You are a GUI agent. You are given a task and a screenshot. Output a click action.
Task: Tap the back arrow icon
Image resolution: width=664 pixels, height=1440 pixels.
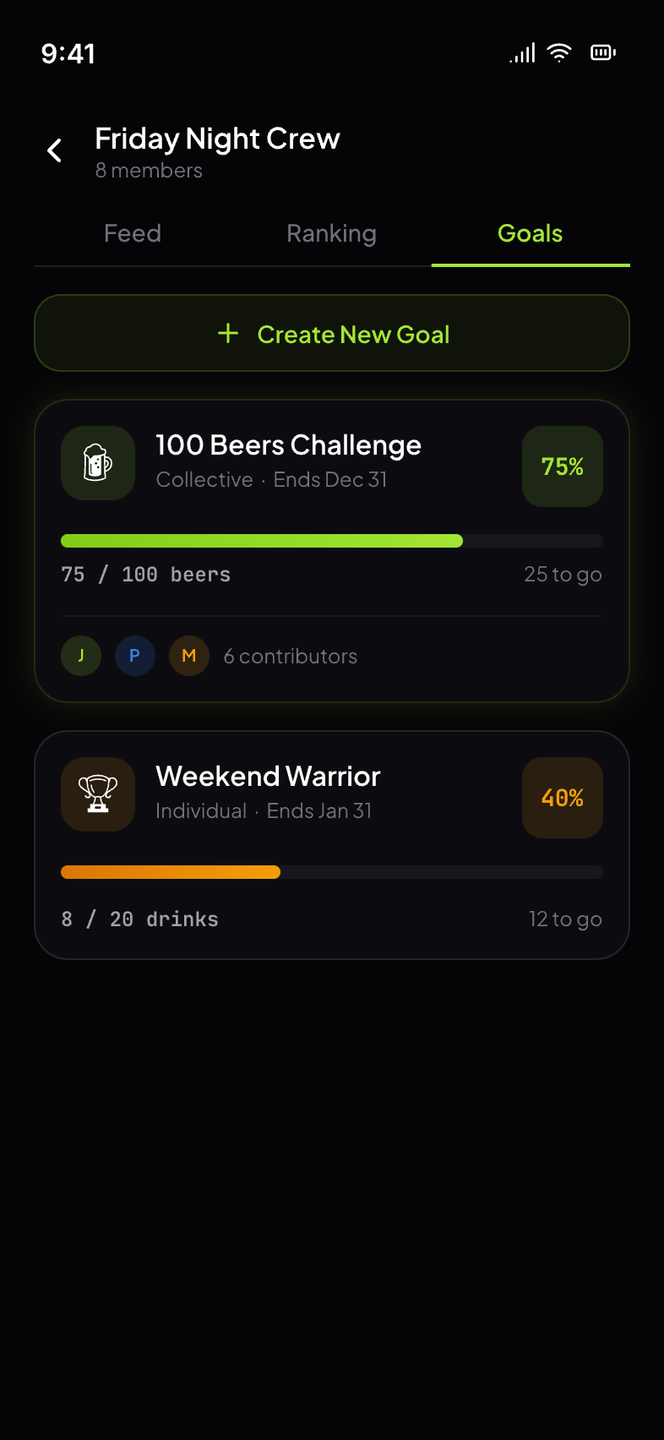point(55,150)
